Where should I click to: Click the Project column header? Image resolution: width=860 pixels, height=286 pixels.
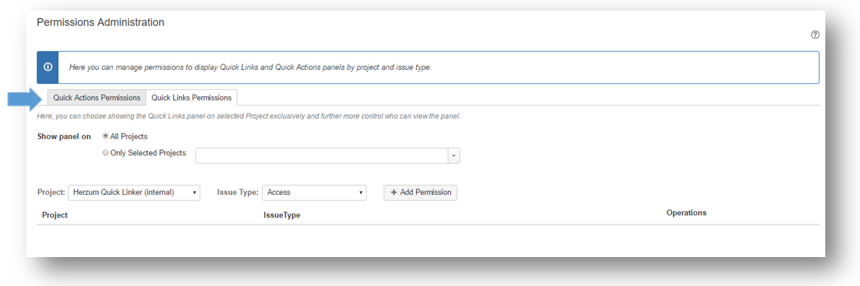[x=55, y=215]
